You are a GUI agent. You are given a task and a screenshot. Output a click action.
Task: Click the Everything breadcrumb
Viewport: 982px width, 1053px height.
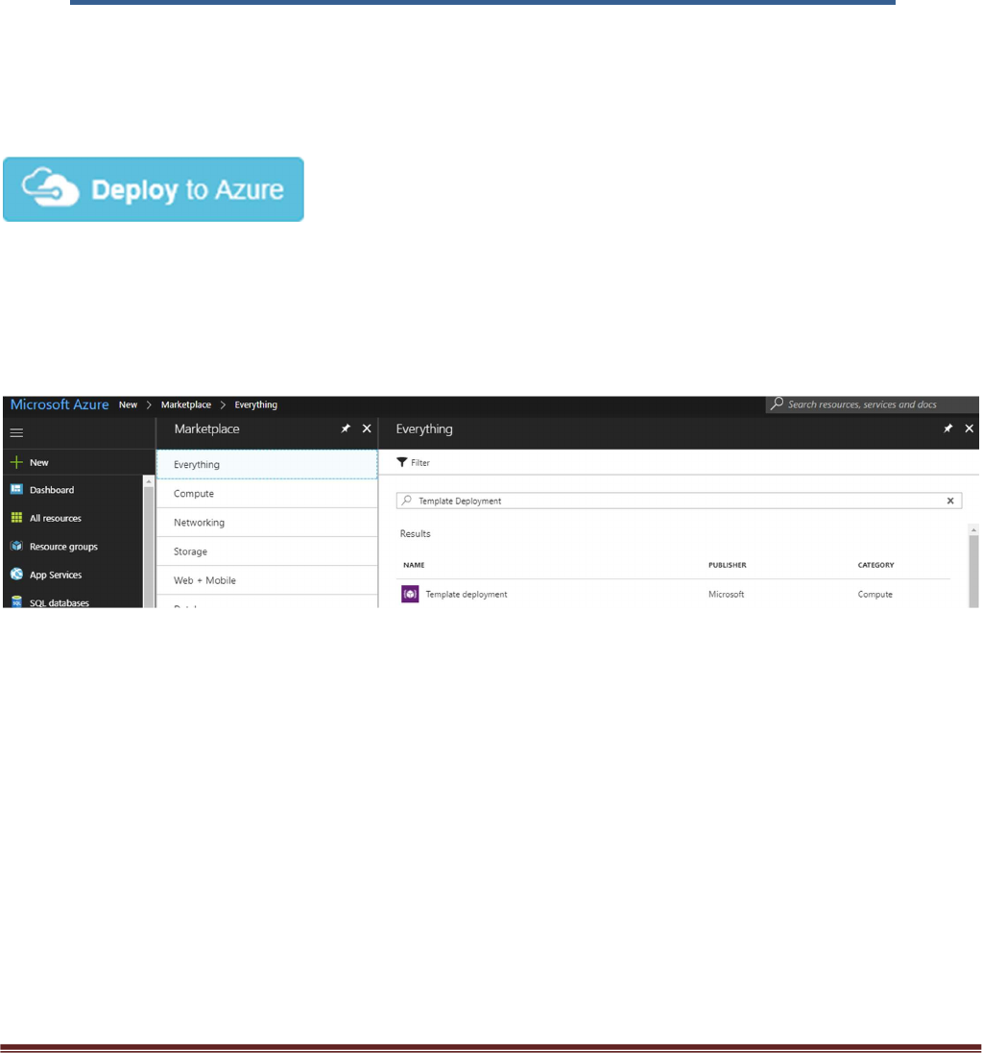coord(255,404)
